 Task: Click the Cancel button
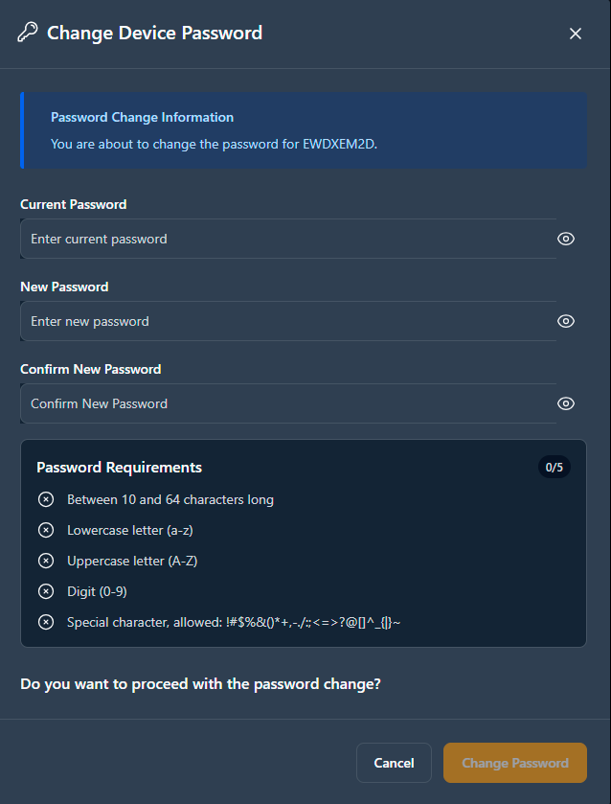click(x=395, y=763)
